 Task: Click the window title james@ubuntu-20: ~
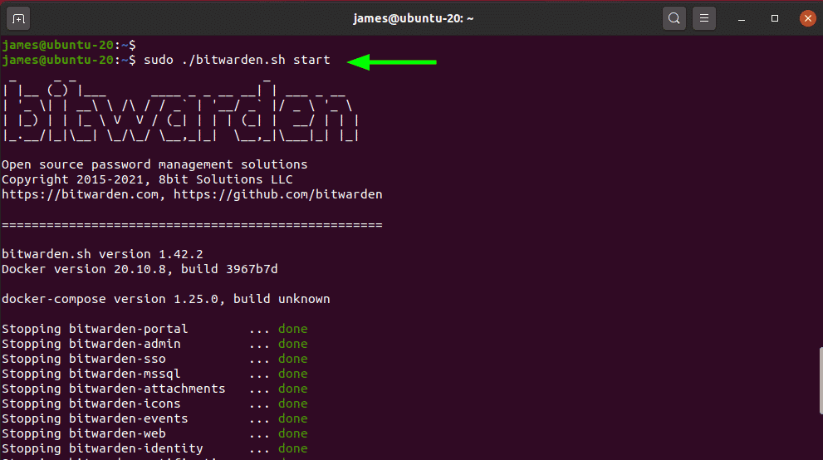[x=413, y=19]
